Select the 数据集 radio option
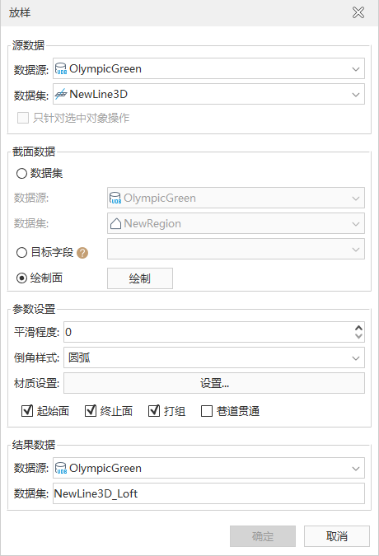379x556 pixels. click(21, 174)
